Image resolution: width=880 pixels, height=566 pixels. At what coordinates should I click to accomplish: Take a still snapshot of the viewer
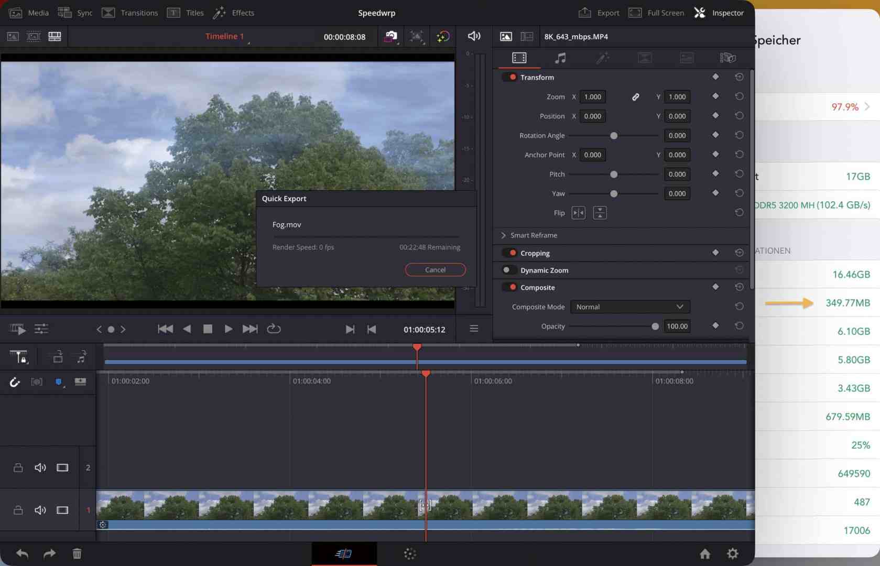[x=390, y=36]
